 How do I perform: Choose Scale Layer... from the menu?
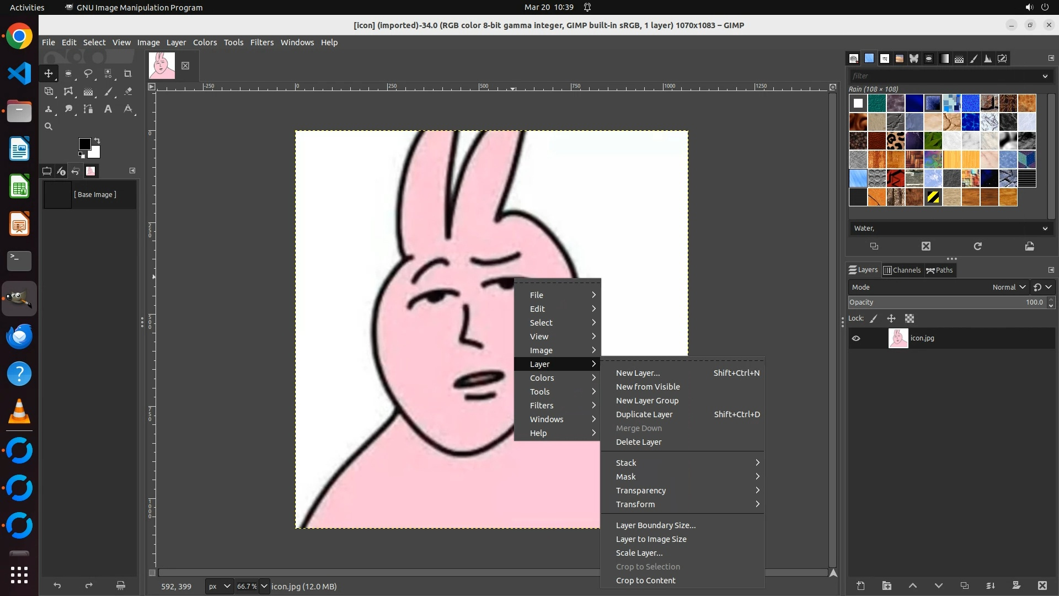[639, 553]
